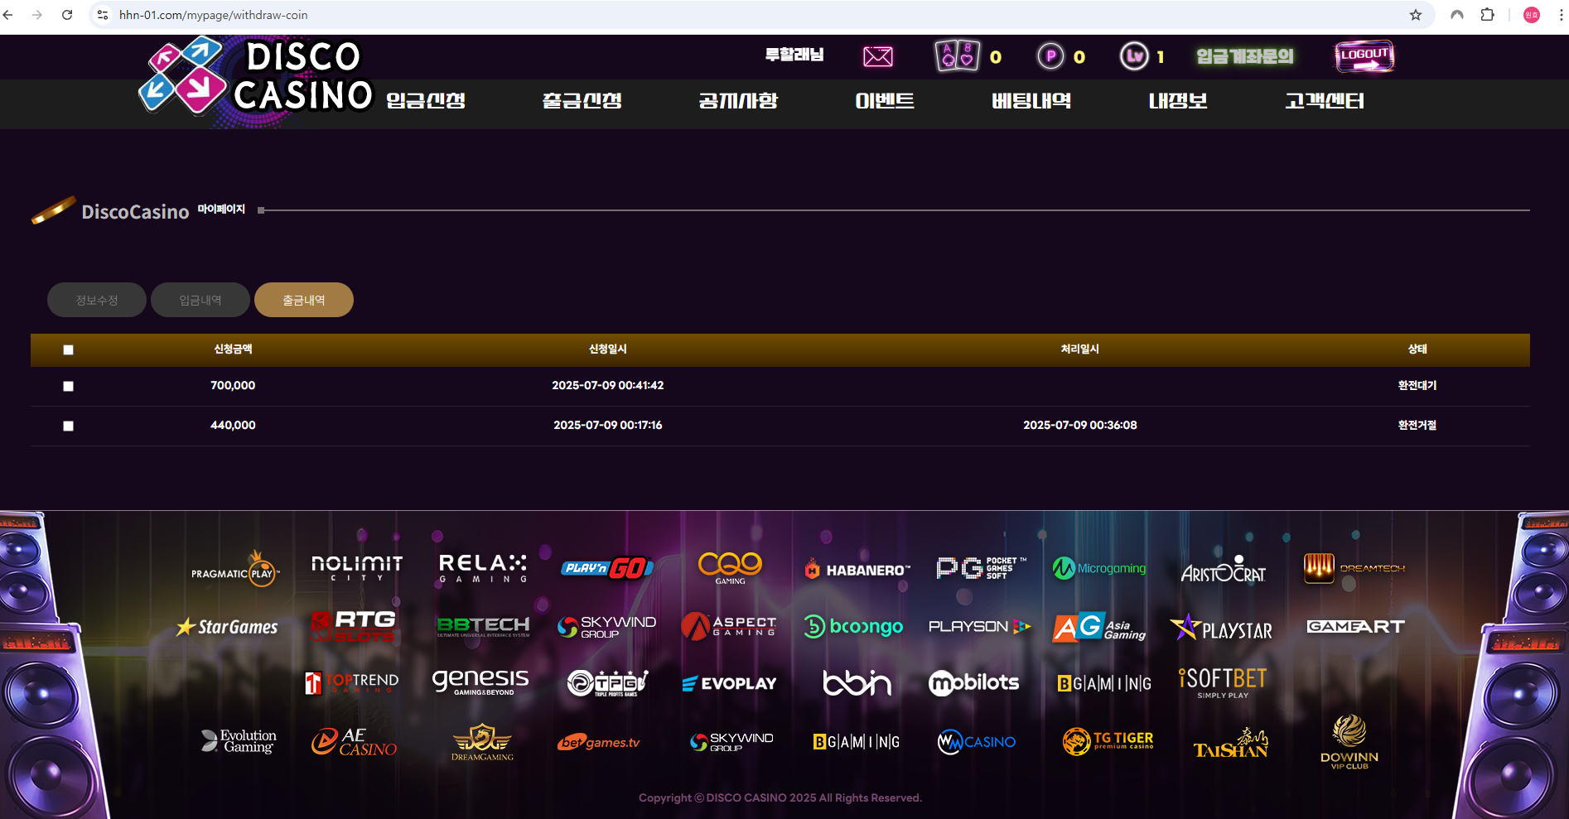Click the Dowinn VIP Club logo
The image size is (1569, 819).
click(1349, 742)
